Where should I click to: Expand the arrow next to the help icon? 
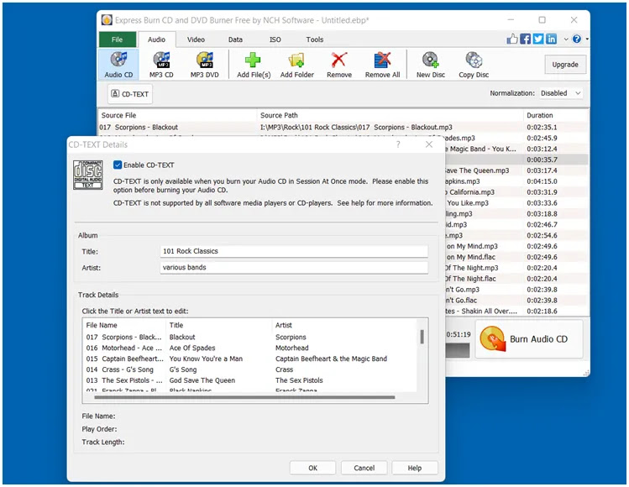[587, 39]
